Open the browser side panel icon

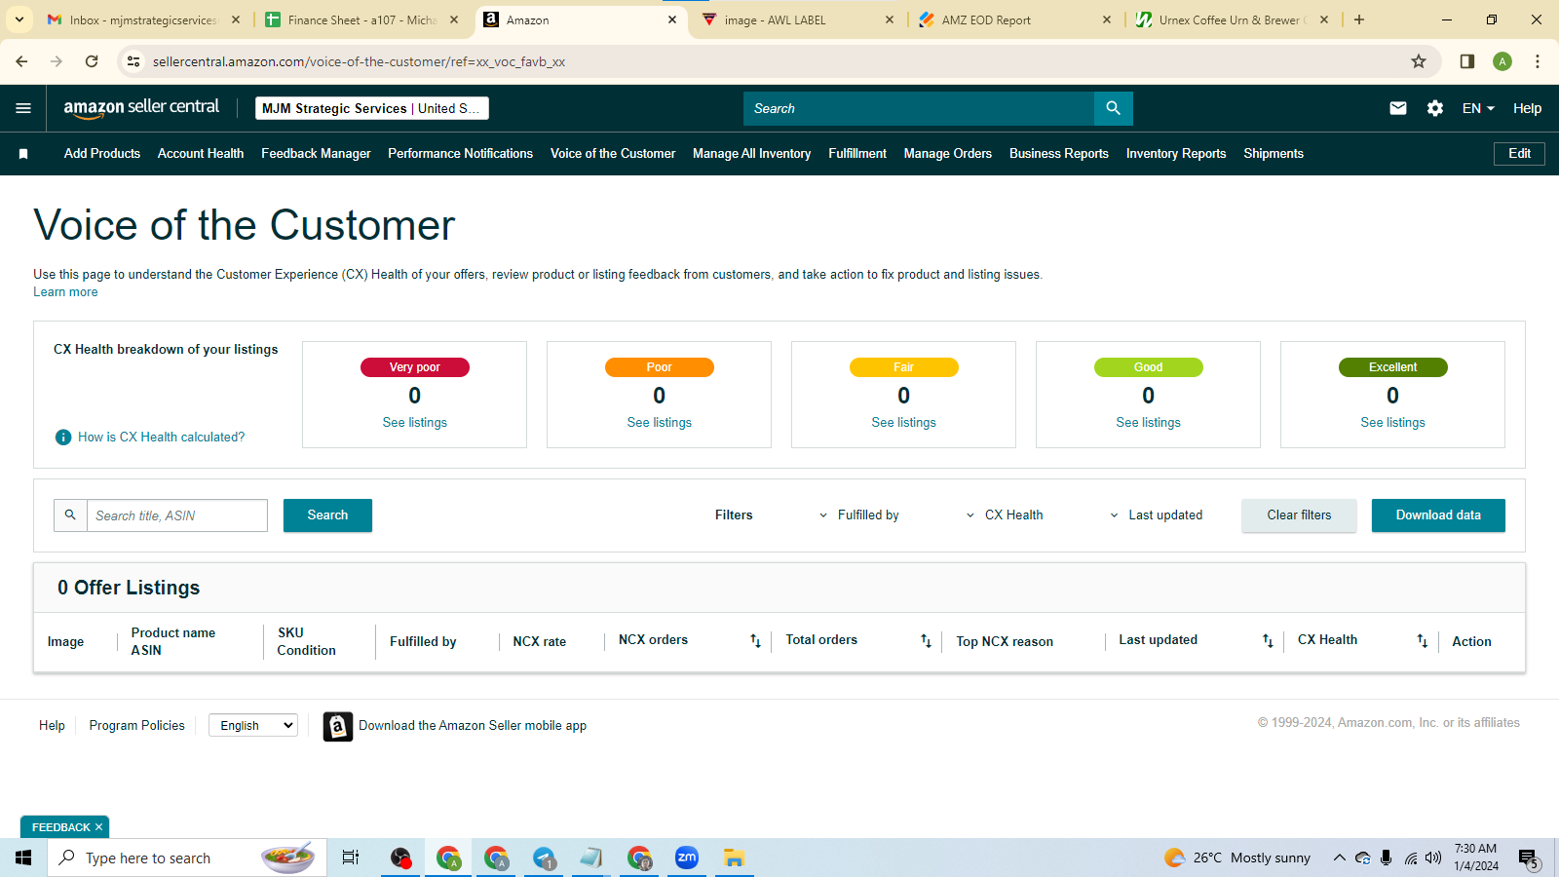1466,61
